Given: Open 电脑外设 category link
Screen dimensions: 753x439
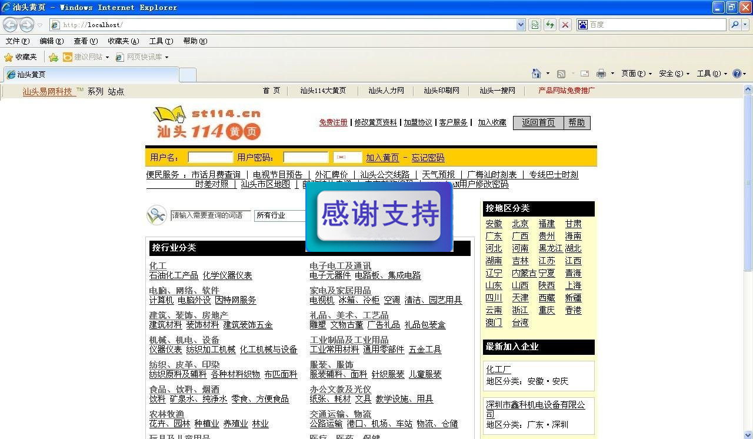Looking at the screenshot, I should coord(194,300).
